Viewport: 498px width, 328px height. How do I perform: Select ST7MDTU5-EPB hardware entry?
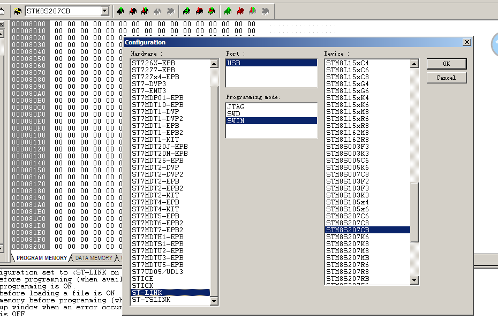170,264
